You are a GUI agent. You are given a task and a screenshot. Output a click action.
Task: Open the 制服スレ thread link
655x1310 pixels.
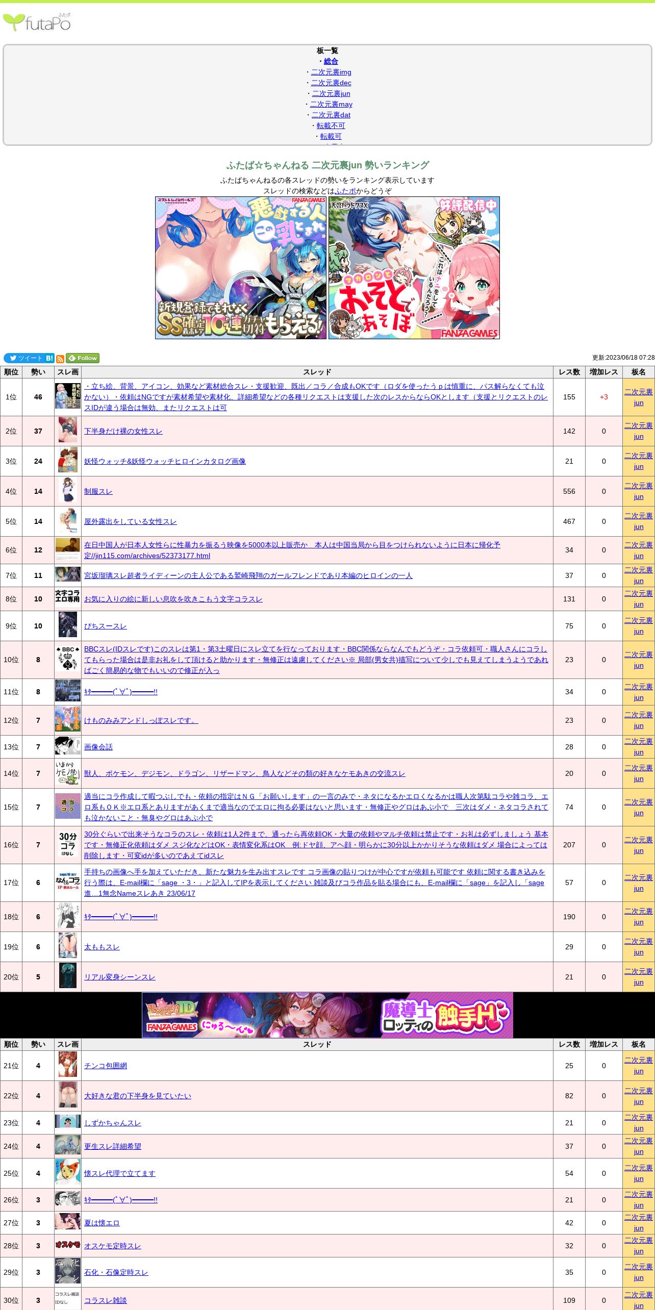coord(98,491)
